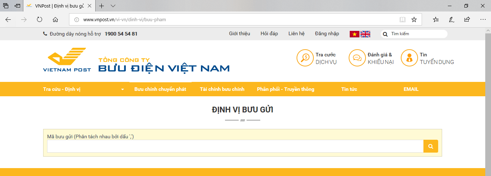
Task: Click the Tin TUYỂN DỤNG text link
Action: click(437, 58)
